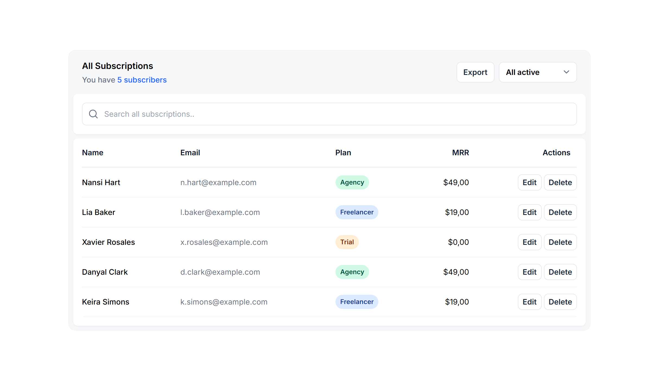
Task: Select the name Keira Simons
Action: coord(106,302)
